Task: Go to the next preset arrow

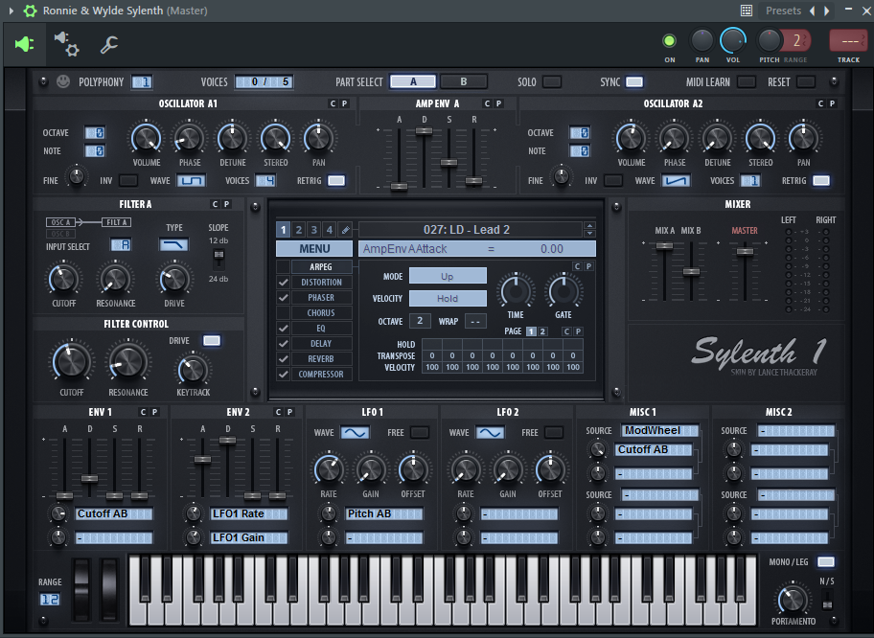Action: [827, 11]
